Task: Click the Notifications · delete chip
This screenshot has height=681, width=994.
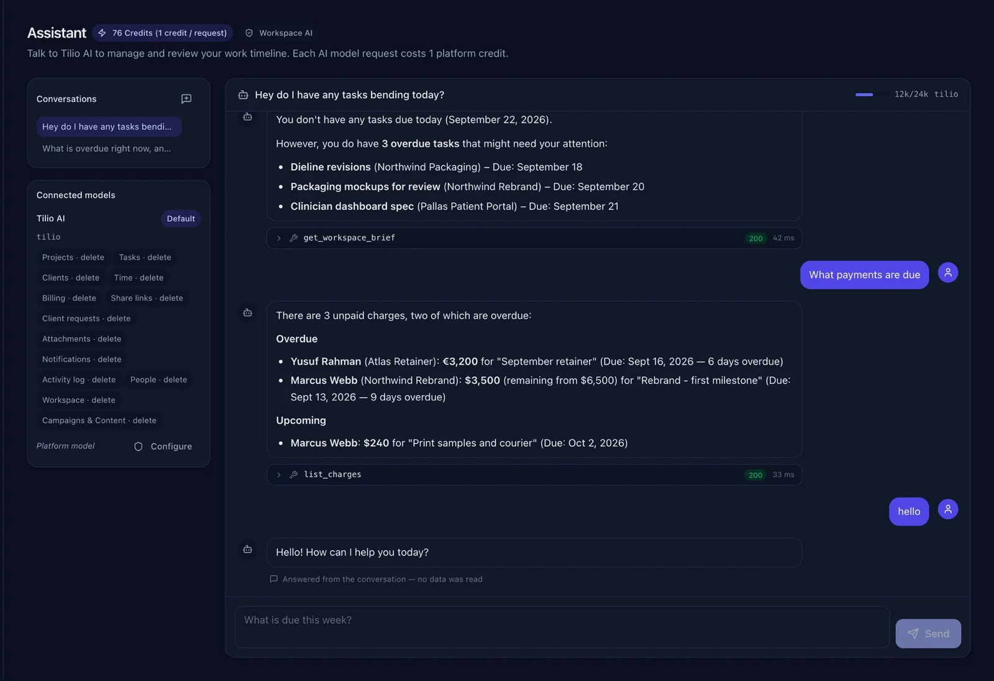Action: (x=81, y=359)
